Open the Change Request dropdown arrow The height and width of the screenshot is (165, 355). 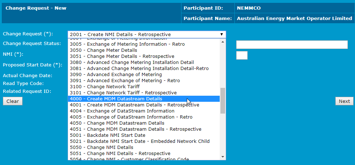222,34
